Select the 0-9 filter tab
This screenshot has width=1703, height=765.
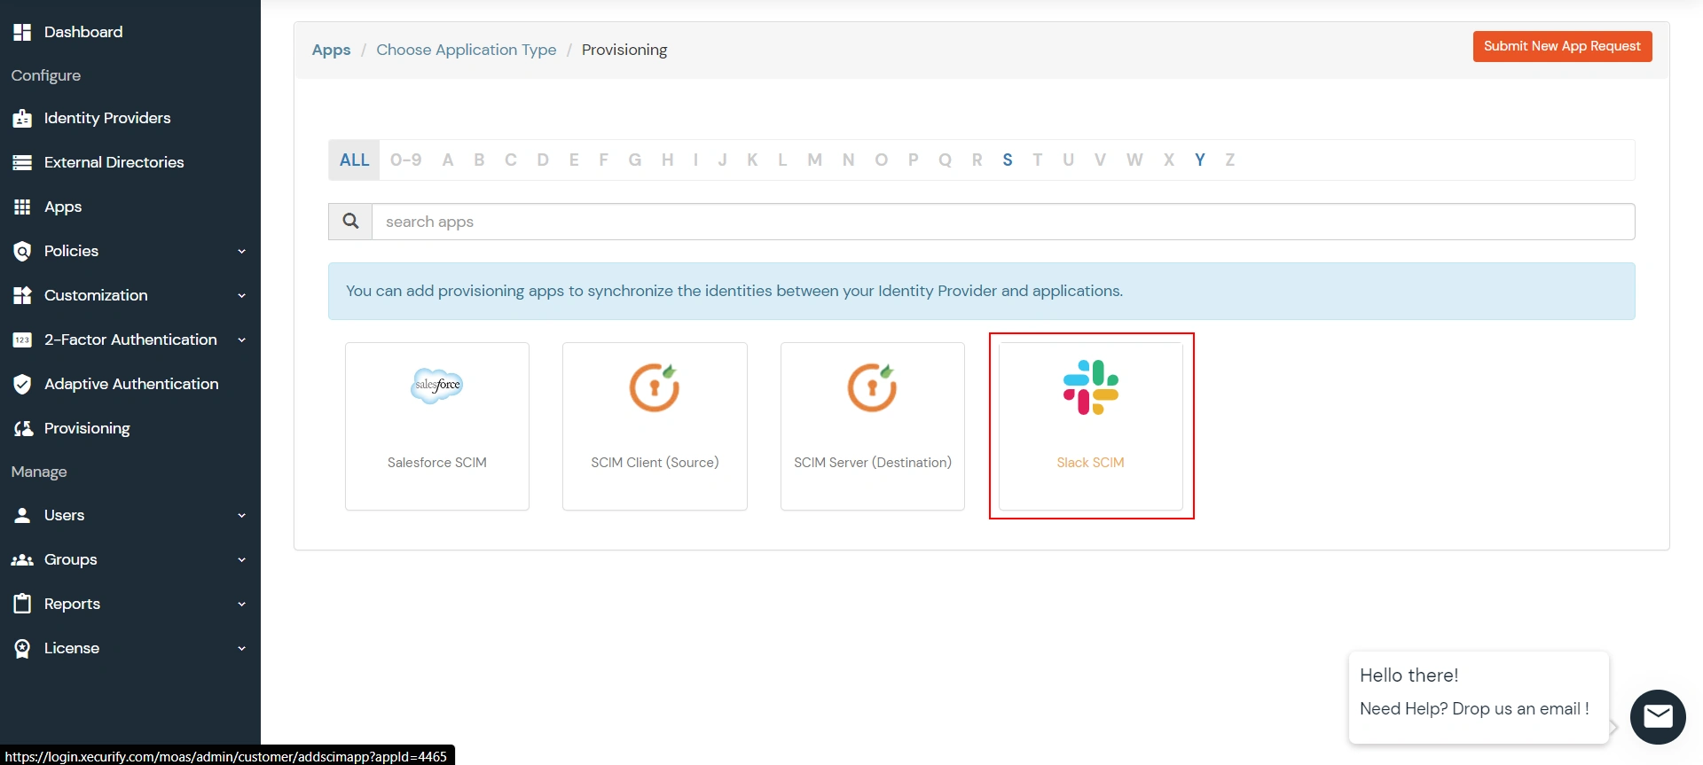(405, 160)
